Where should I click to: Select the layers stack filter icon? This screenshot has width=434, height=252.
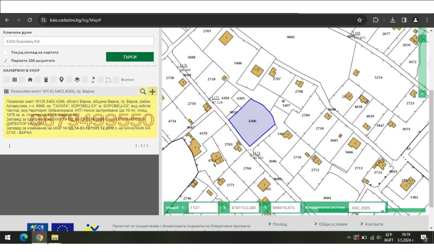pyautogui.click(x=77, y=80)
